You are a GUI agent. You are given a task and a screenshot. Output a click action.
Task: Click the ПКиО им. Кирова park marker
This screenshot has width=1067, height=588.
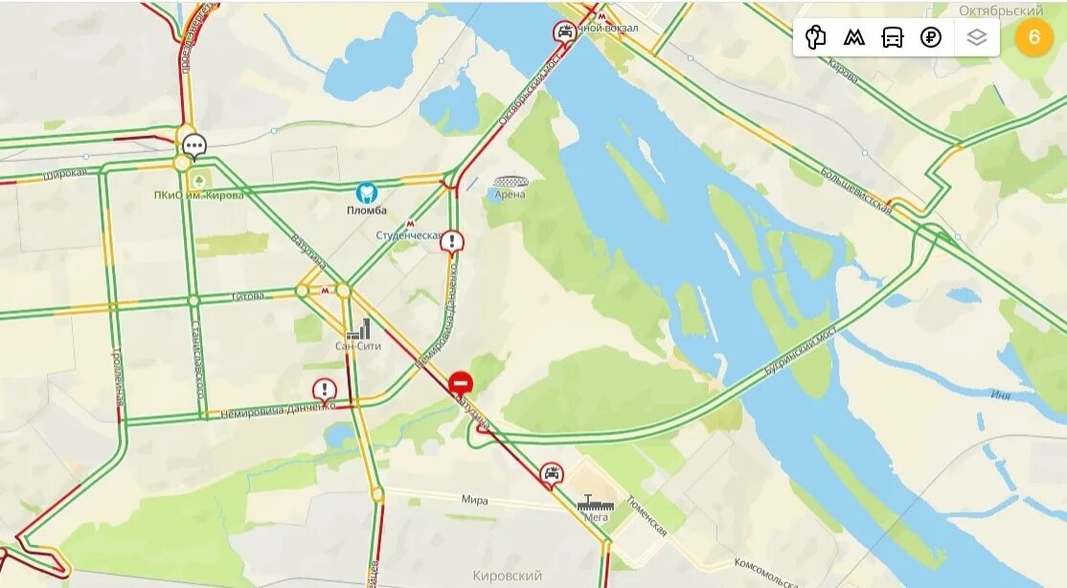click(199, 181)
